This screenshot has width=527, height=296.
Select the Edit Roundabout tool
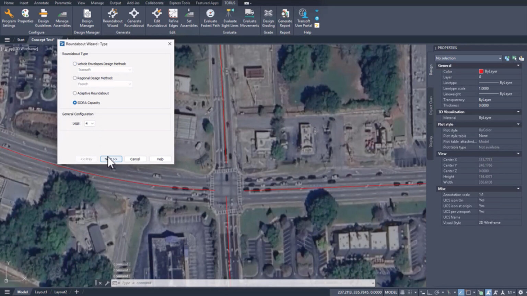click(x=156, y=18)
